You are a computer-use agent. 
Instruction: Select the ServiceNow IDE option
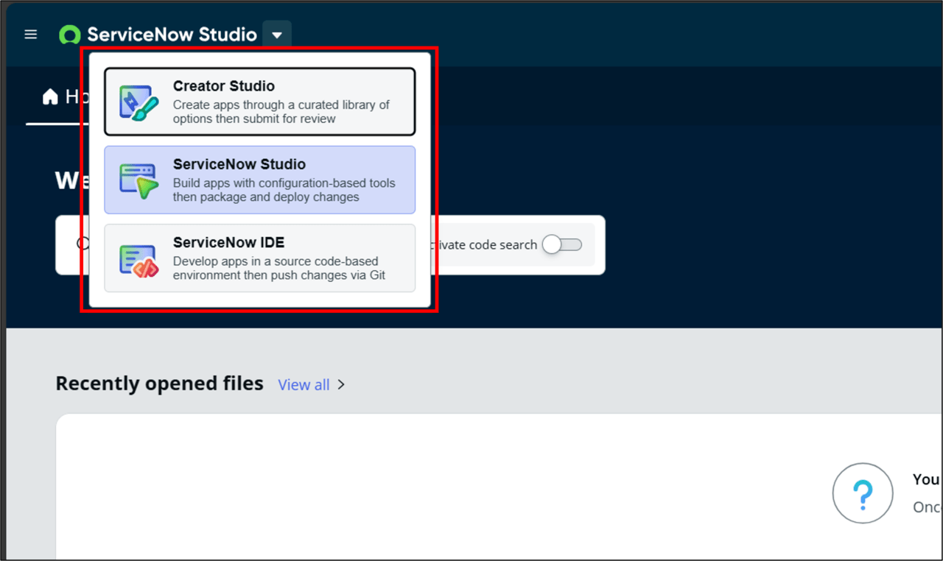click(259, 258)
